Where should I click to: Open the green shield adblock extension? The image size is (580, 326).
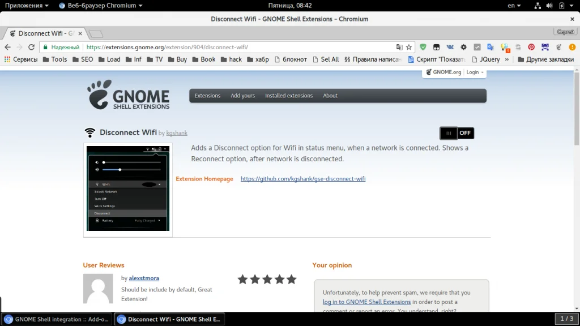point(423,48)
